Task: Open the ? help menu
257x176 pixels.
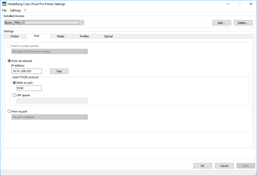Action: [25, 10]
